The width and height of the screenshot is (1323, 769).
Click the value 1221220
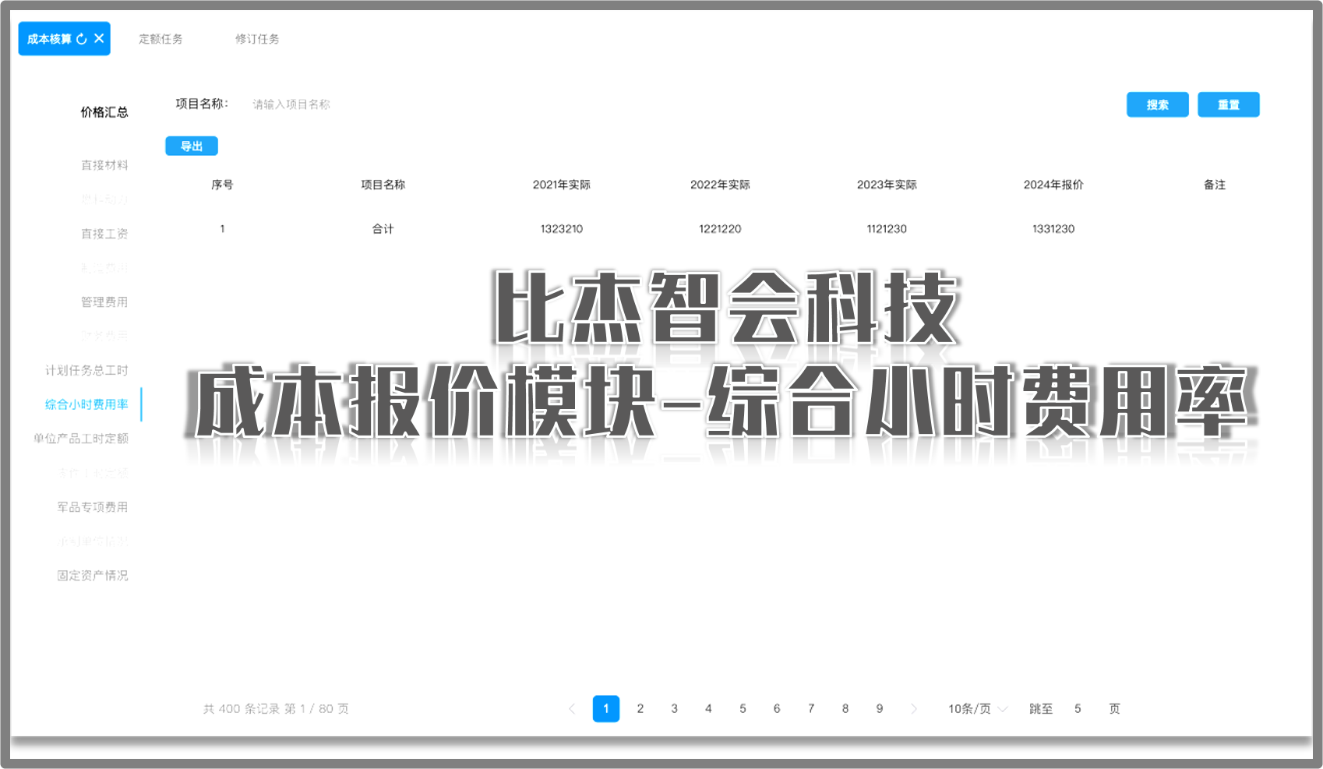[x=720, y=229]
